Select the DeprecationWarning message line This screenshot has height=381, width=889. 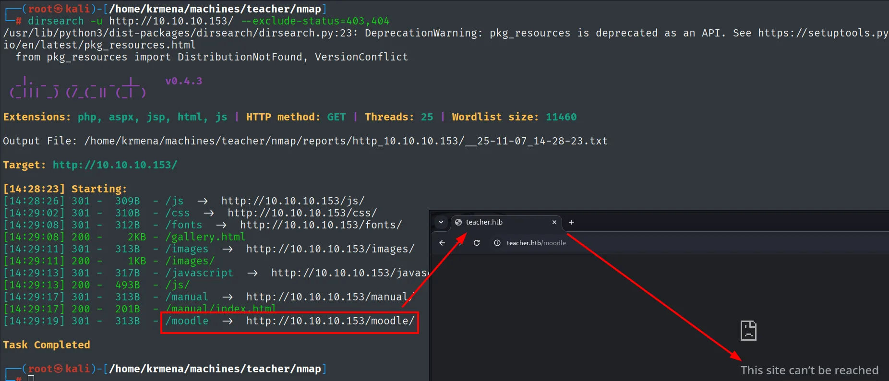click(x=445, y=33)
